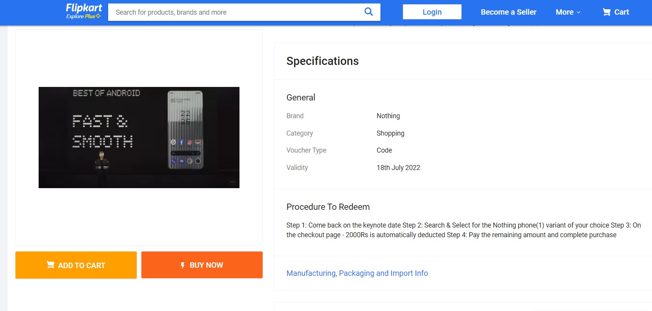Open the Cart
Image resolution: width=652 pixels, height=311 pixels.
tap(616, 12)
